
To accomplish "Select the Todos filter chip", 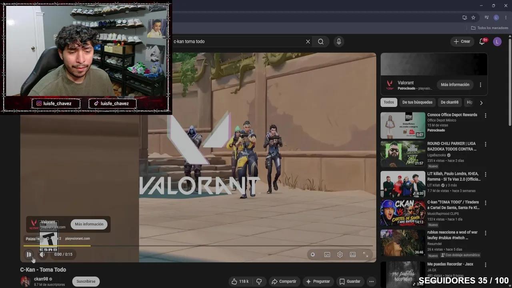I will 389,102.
